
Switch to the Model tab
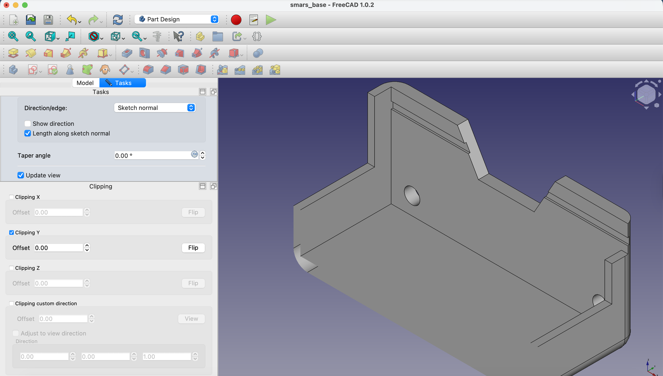pyautogui.click(x=85, y=83)
